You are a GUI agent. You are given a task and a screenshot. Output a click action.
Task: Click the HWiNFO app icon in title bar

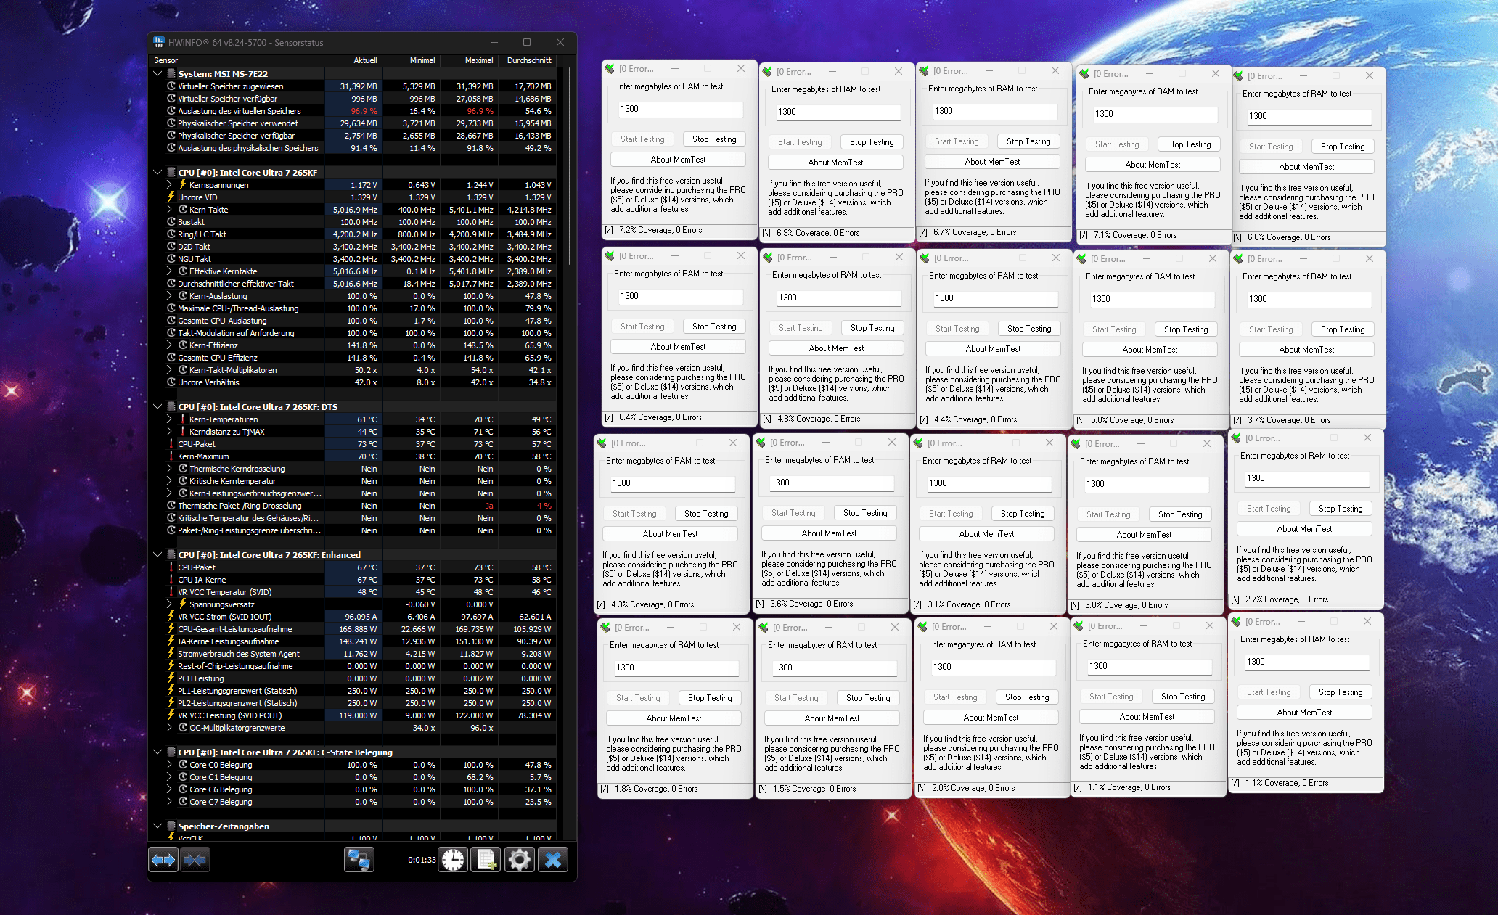[x=159, y=43]
